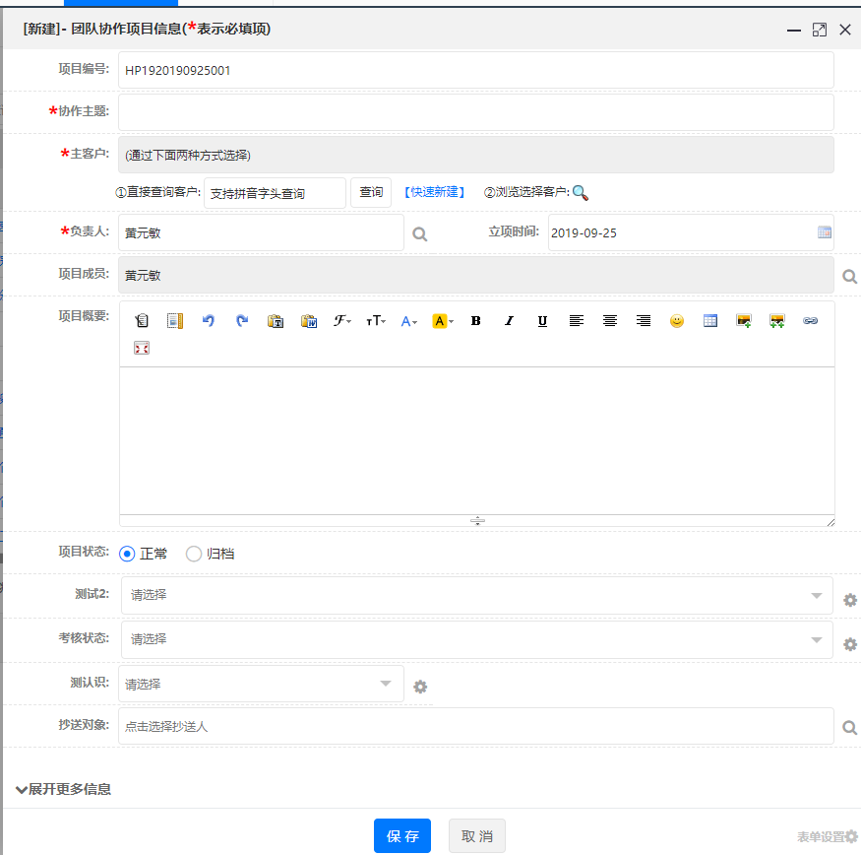The width and height of the screenshot is (861, 855).
Task: Open 表单设置 form settings
Action: click(x=827, y=837)
